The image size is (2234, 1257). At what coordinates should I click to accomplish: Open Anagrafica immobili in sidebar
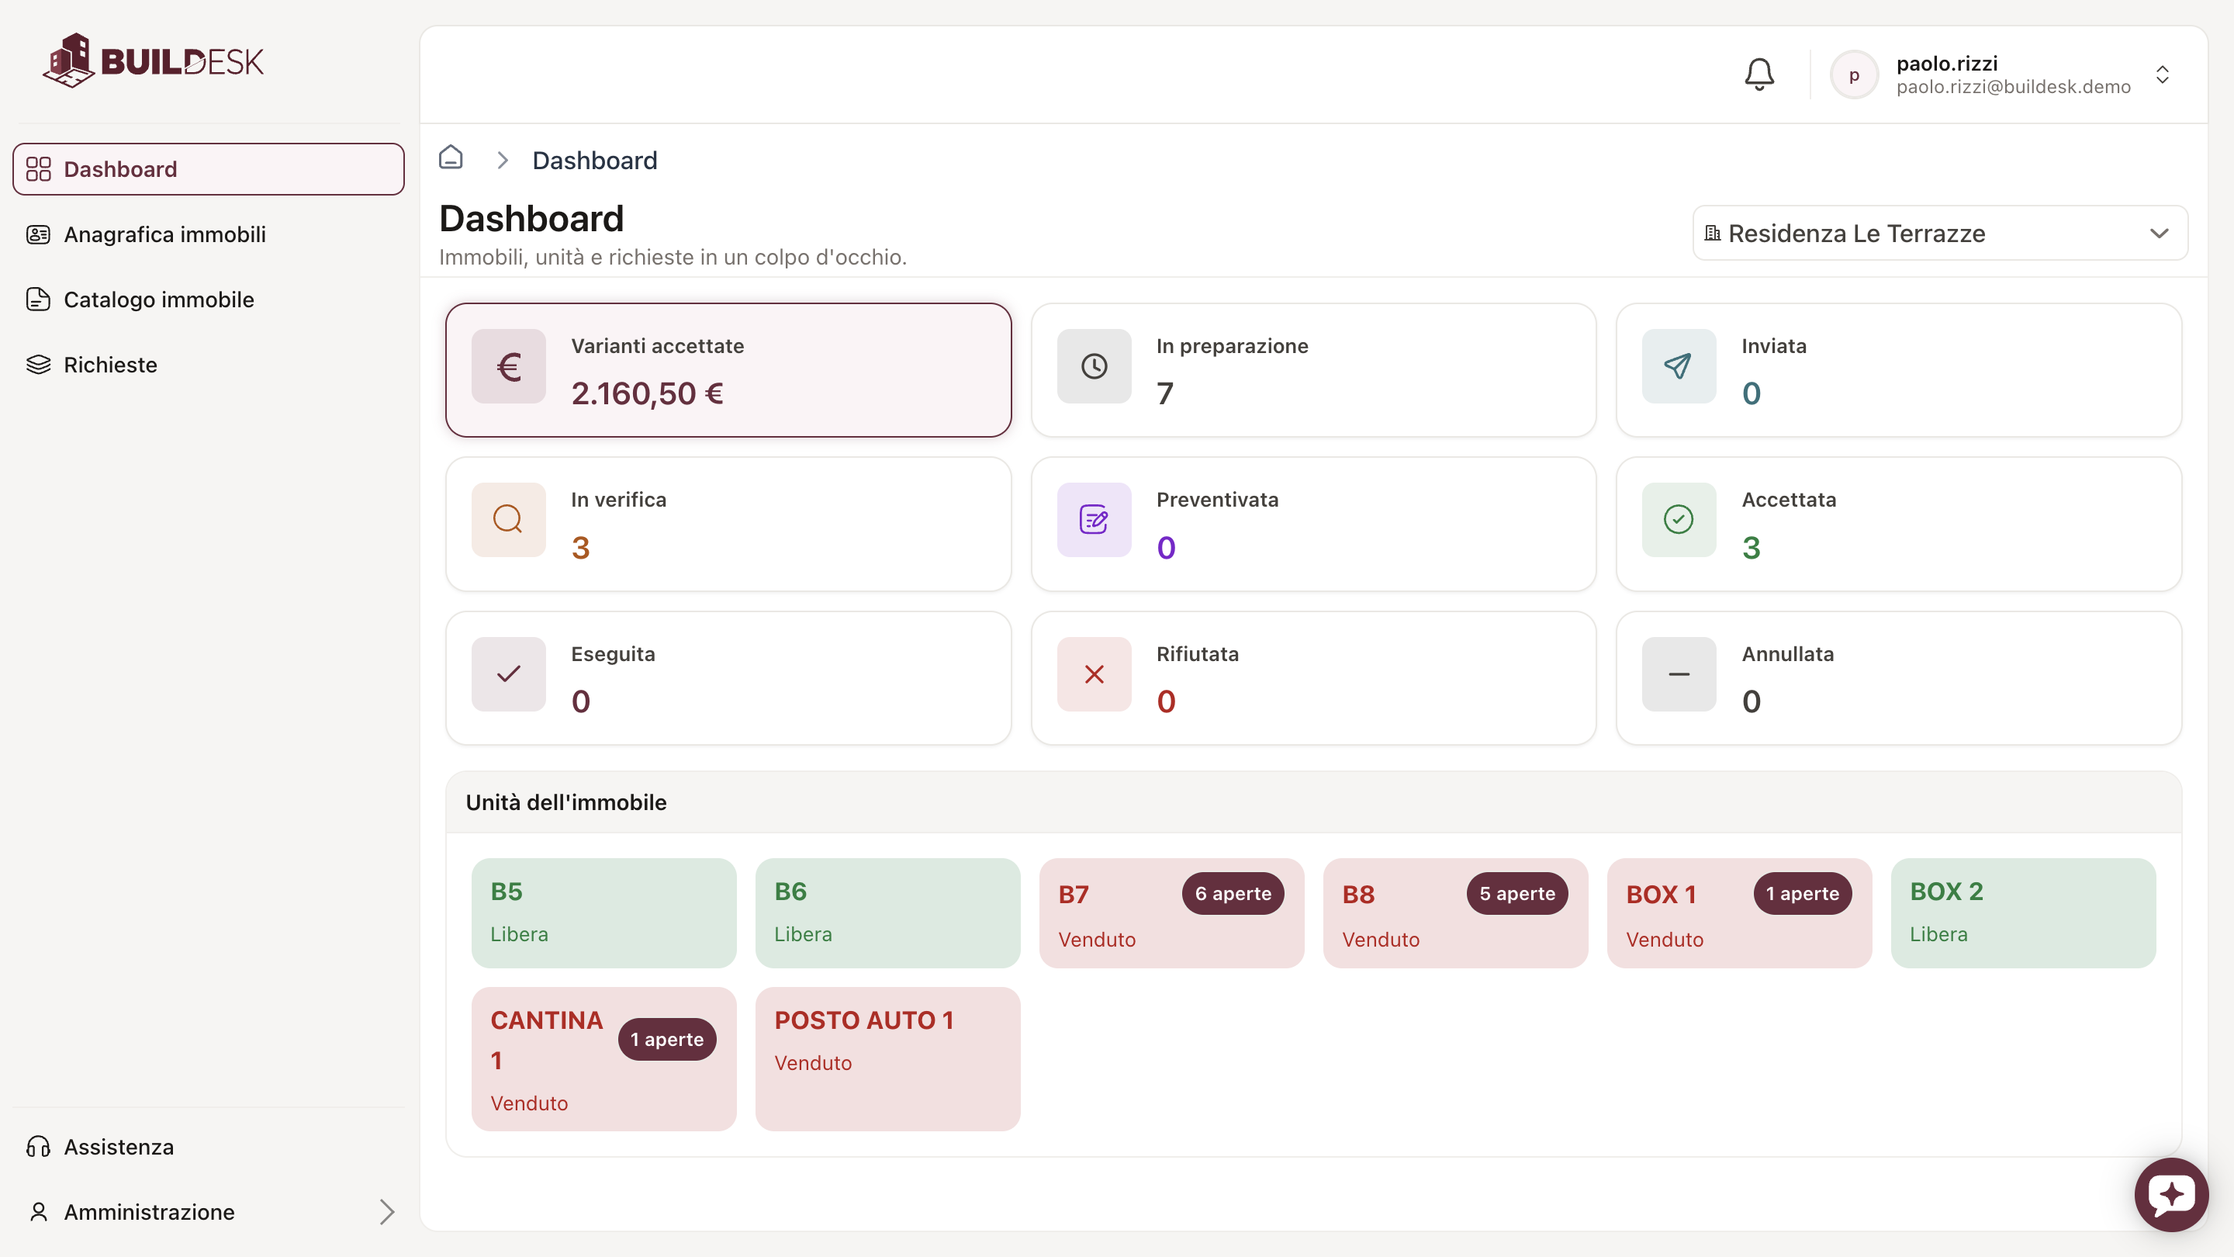tap(208, 234)
